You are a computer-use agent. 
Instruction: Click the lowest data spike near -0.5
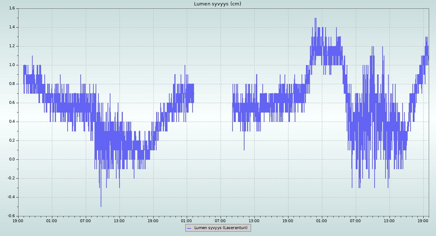pyautogui.click(x=101, y=206)
